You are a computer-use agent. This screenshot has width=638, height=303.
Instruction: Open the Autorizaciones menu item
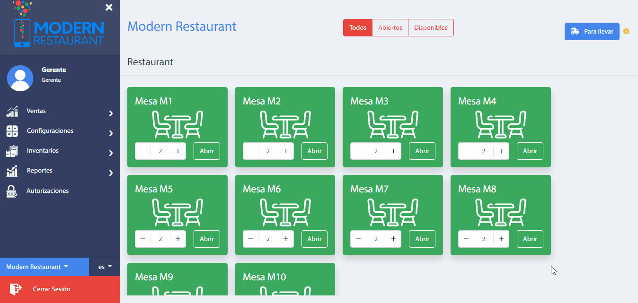tap(47, 191)
